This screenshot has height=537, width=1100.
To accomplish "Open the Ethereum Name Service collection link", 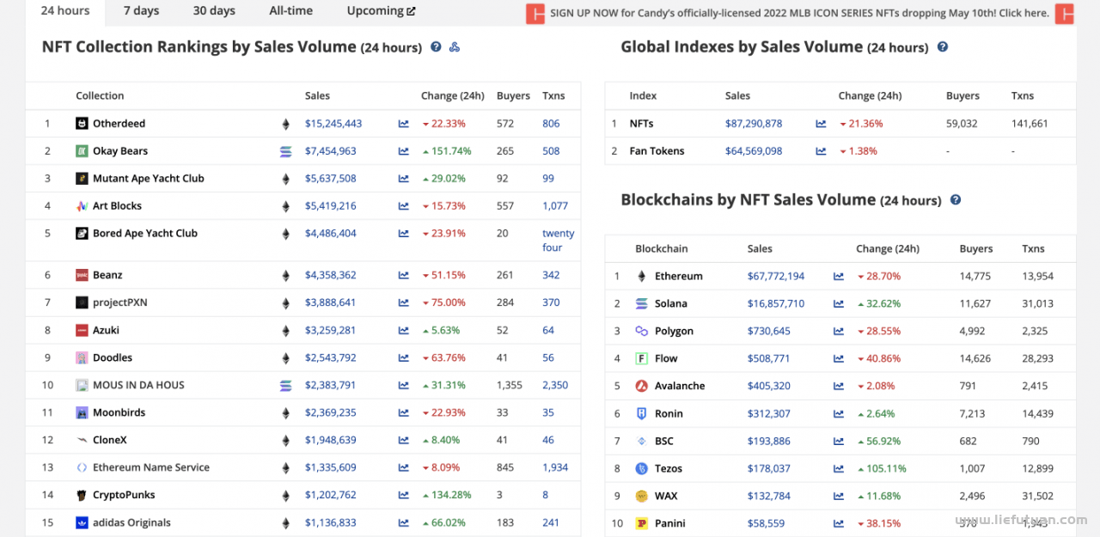I will [151, 468].
